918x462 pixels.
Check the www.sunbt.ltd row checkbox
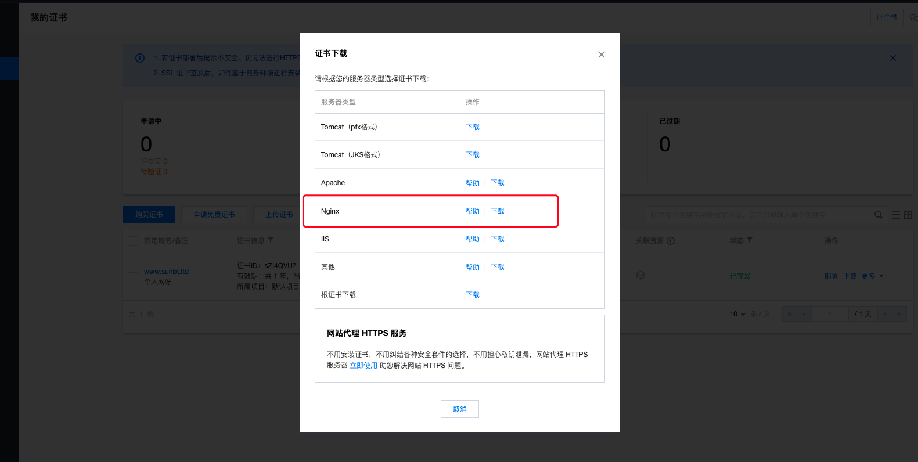(134, 276)
